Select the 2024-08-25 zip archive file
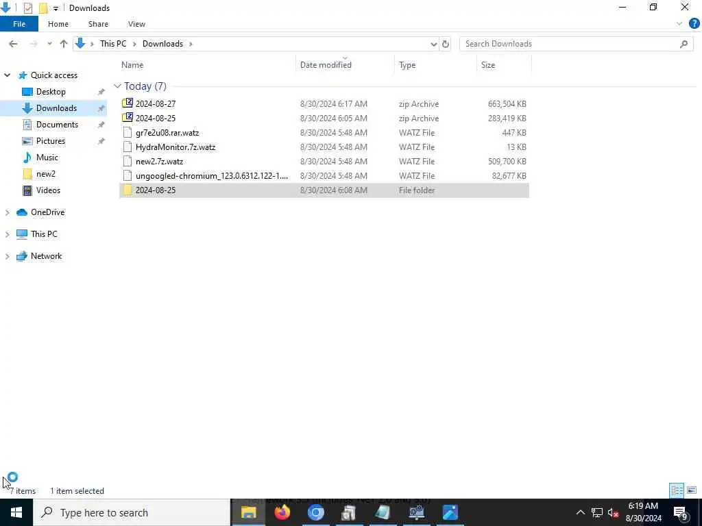The height and width of the screenshot is (526, 702). 324,118
